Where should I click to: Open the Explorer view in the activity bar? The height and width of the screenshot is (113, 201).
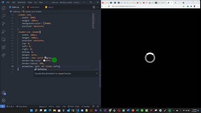pyautogui.click(x=3, y=8)
